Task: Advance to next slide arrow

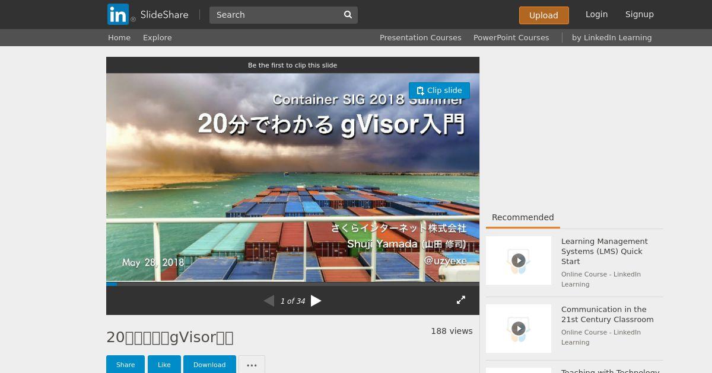Action: 316,301
